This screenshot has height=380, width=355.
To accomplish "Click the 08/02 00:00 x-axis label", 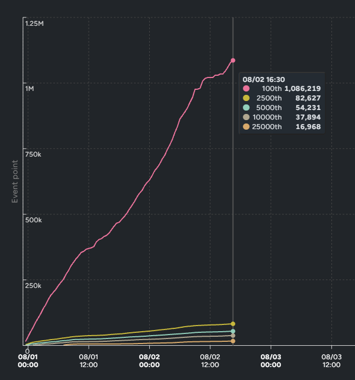I will 149,360.
